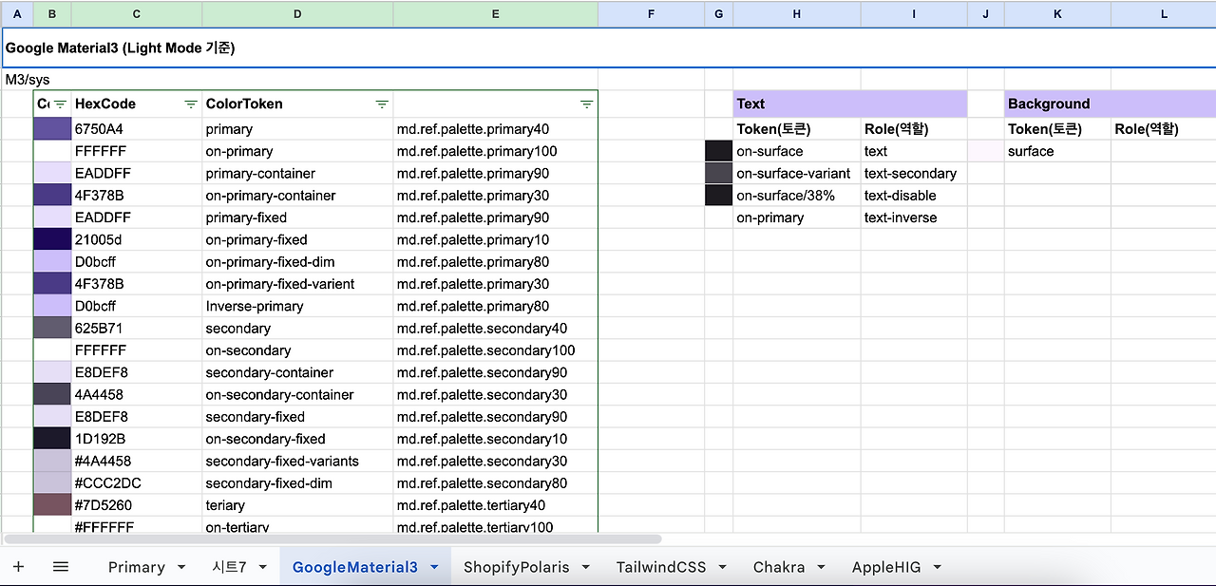Select md.ref.palette.tertiary40 cell
The height and width of the screenshot is (586, 1216).
[x=496, y=505]
